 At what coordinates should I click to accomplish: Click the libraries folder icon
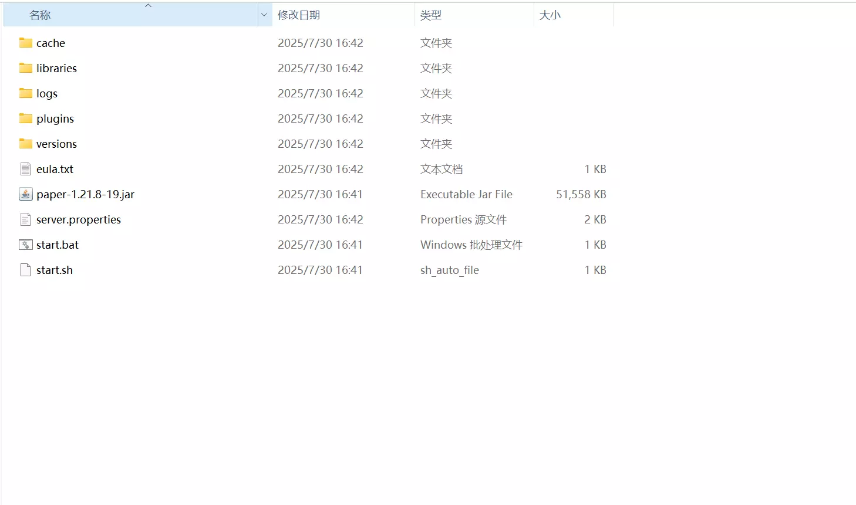[x=26, y=68]
